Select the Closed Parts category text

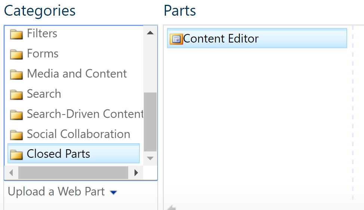[58, 154]
